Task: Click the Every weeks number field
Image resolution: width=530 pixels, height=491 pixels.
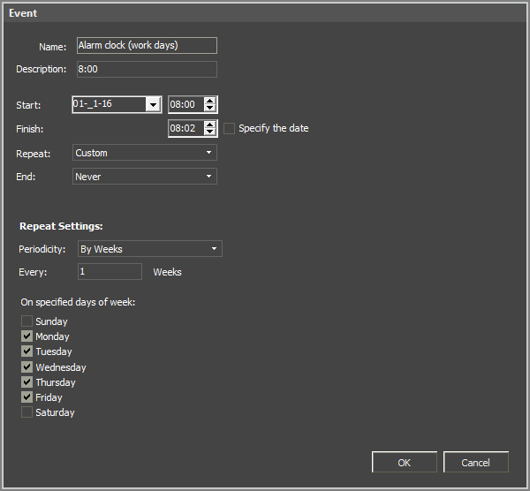Action: point(110,272)
